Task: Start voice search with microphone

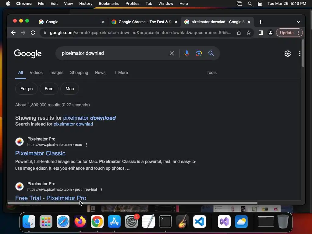Action: point(187,53)
